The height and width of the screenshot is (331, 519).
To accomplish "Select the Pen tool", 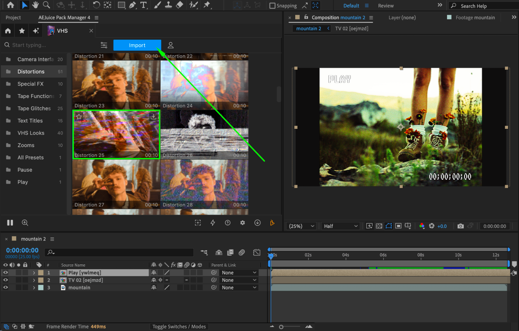I will [132, 5].
